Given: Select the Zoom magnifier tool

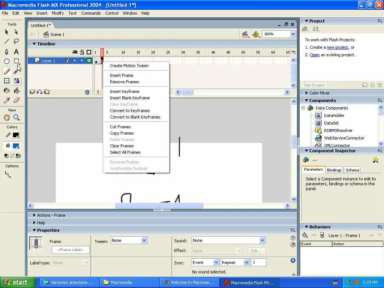Looking at the screenshot, I should 16,117.
